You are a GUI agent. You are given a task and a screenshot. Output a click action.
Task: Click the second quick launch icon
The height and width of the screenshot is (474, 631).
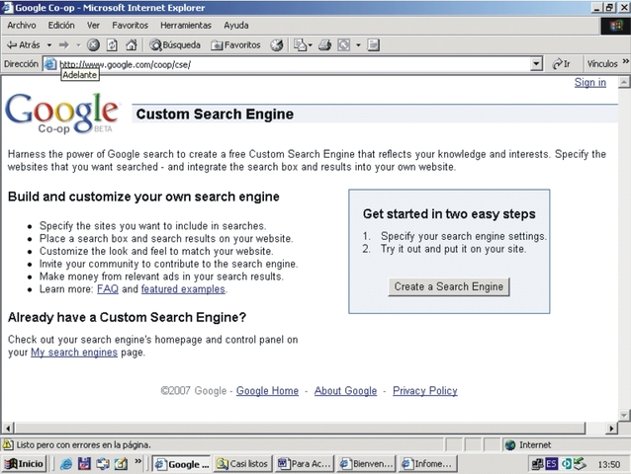pos(84,464)
